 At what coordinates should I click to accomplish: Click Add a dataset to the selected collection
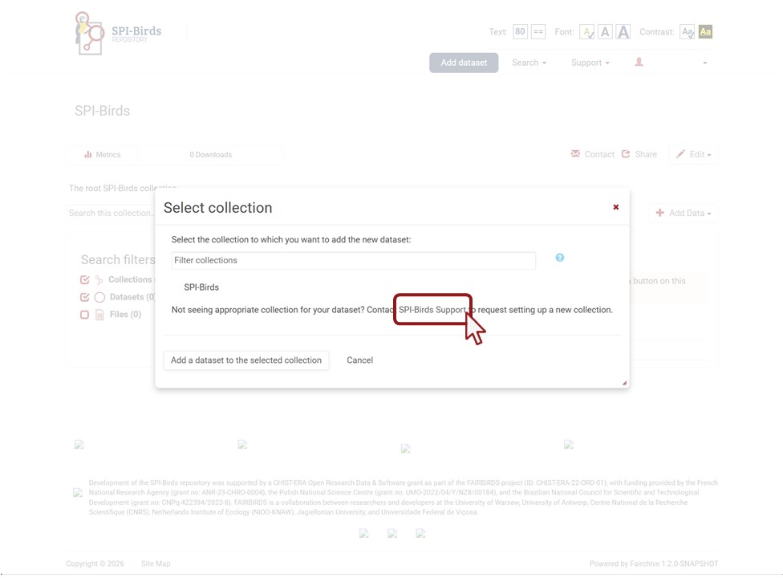pyautogui.click(x=245, y=360)
